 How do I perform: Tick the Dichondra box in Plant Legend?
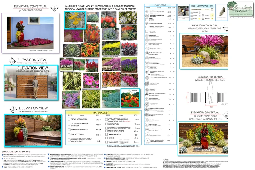pyautogui.click(x=147, y=31)
